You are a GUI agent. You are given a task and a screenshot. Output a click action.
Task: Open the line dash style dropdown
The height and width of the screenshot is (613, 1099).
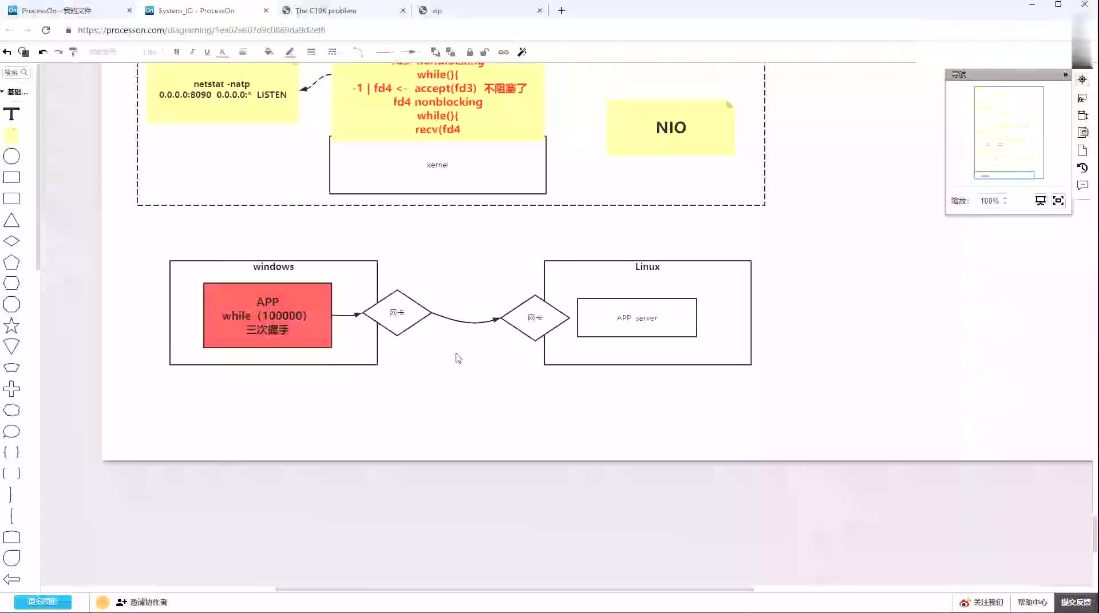332,52
